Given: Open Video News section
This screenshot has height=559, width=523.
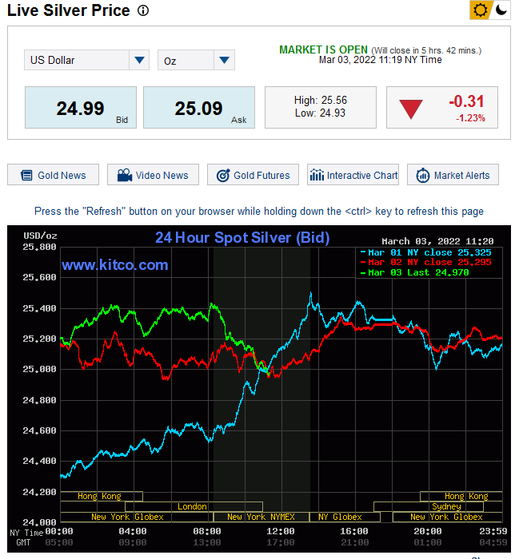Looking at the screenshot, I should (154, 175).
